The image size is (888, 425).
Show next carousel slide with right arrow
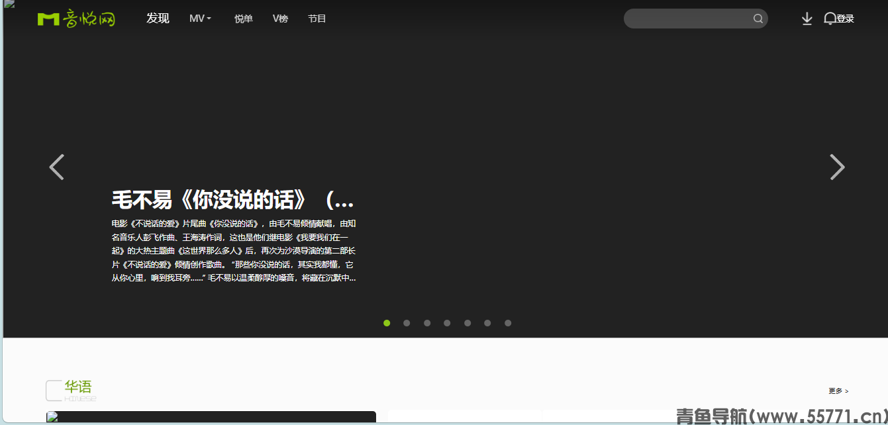click(838, 167)
